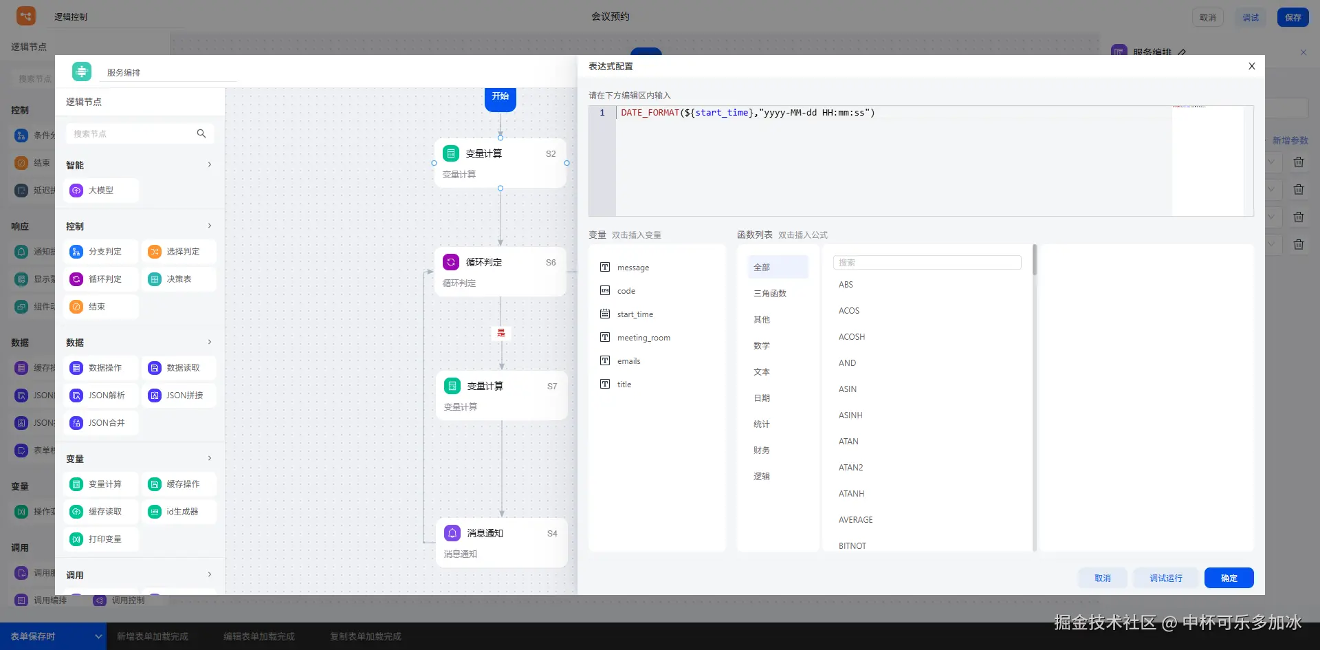The image size is (1320, 650).
Task: Filter functions by 三角函数 category
Action: pyautogui.click(x=778, y=294)
